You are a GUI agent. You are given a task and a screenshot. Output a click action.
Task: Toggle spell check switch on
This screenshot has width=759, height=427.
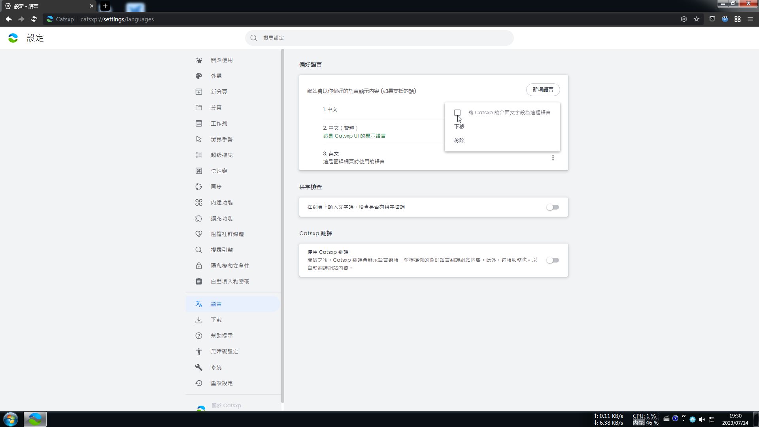553,207
